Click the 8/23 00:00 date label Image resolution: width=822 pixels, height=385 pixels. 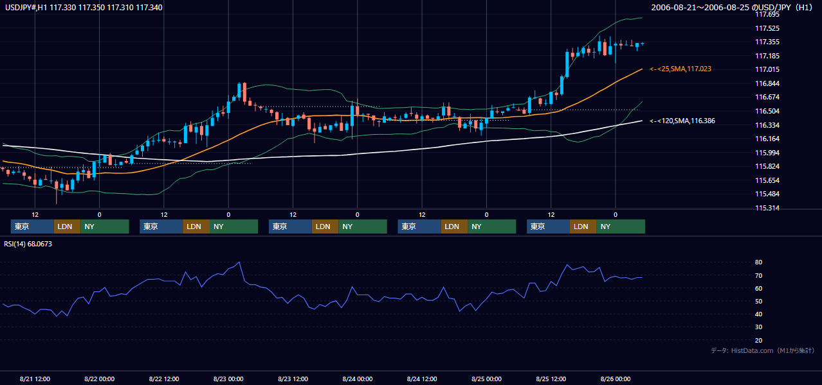(x=228, y=379)
